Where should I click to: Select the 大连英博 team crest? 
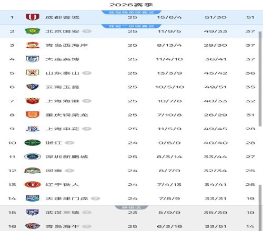[33, 59]
